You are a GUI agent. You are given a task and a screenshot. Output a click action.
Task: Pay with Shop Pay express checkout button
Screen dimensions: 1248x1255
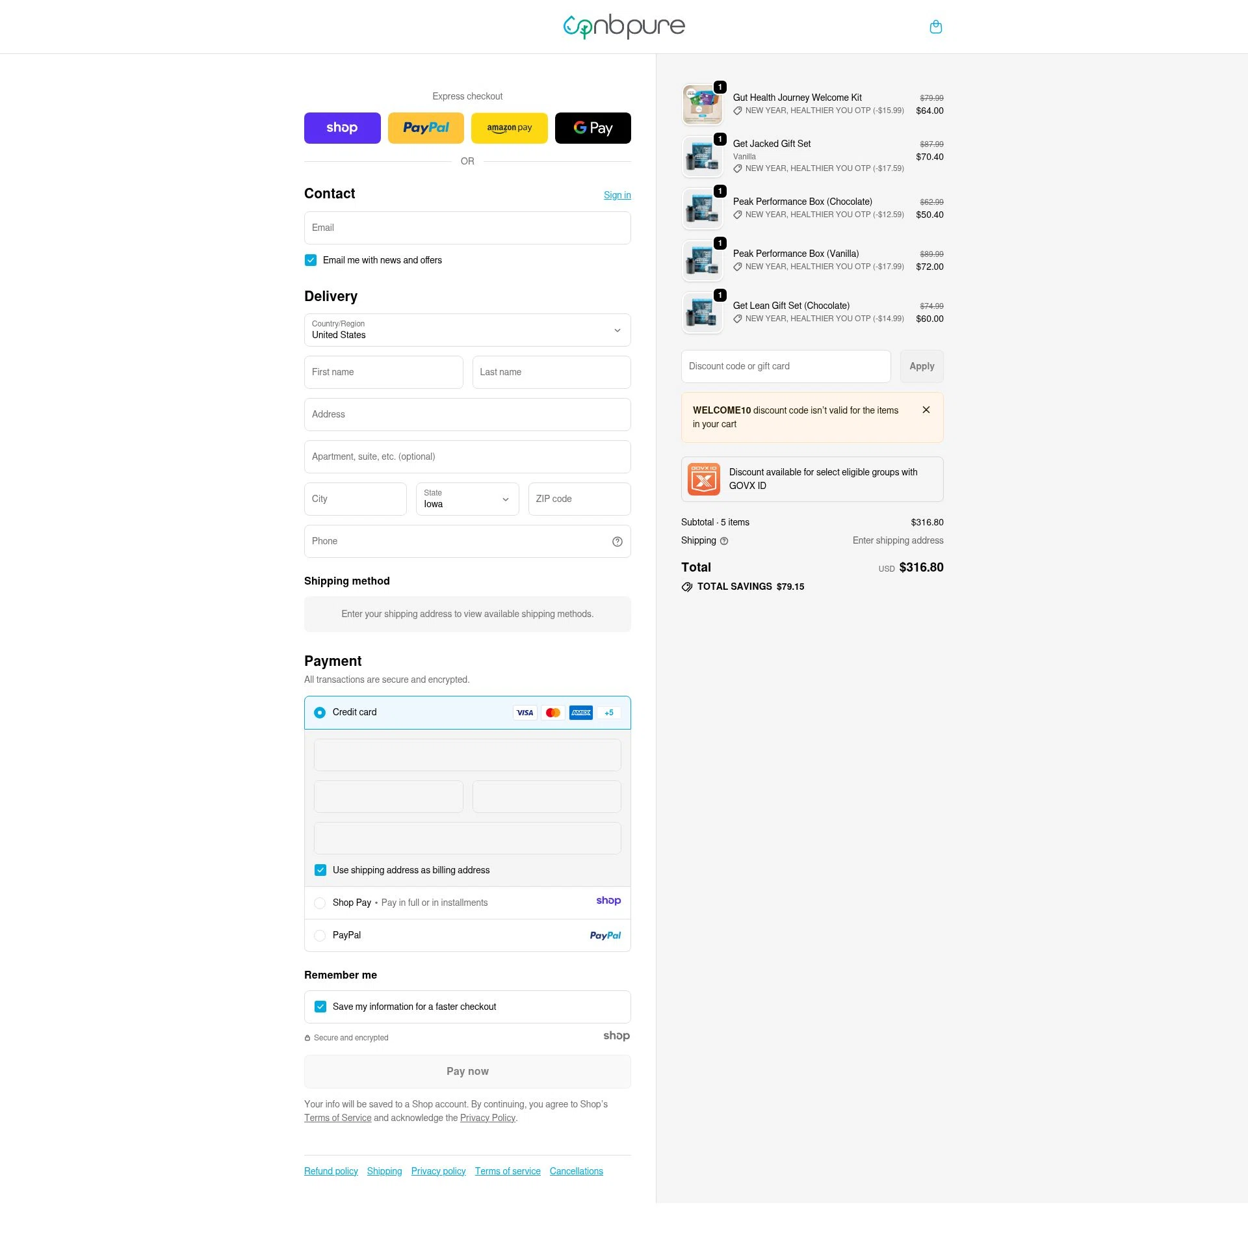click(x=342, y=127)
